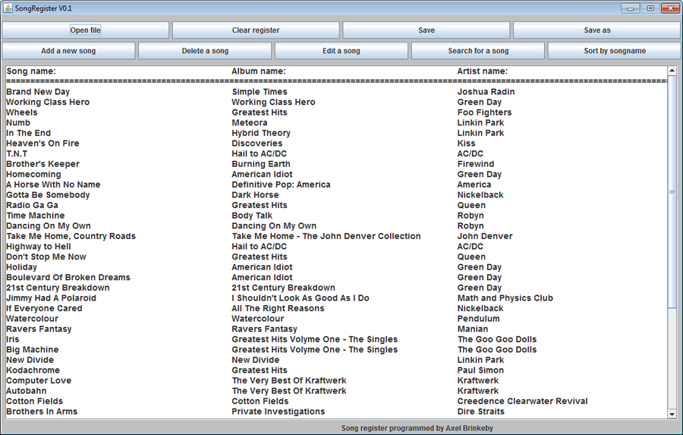Viewport: 683px width, 435px height.
Task: Select album Burning Earth
Action: 261,164
